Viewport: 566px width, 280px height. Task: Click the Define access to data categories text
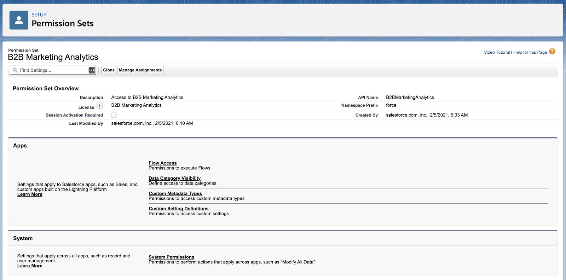coord(183,183)
